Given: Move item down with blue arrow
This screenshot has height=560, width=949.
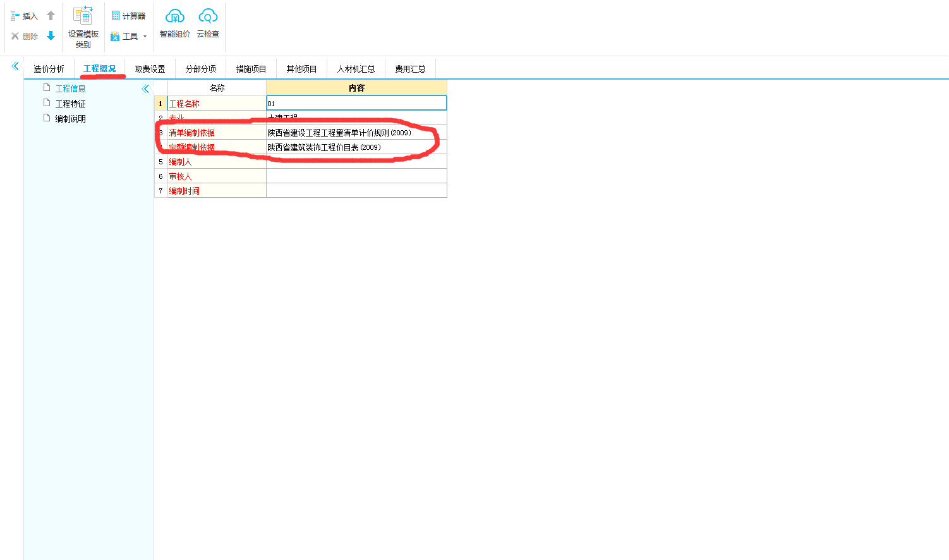Looking at the screenshot, I should [51, 36].
